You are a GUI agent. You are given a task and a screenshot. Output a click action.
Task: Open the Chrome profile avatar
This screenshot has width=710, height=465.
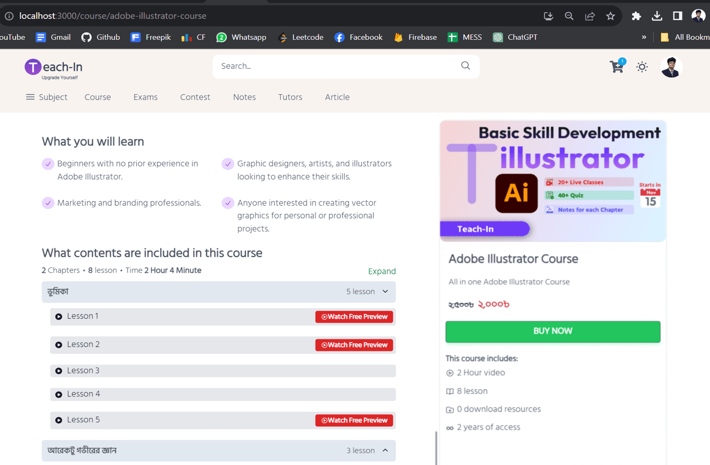point(698,16)
